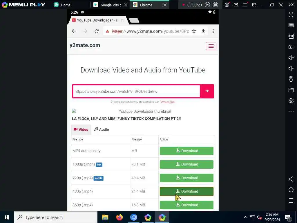Click the YouTube URL input field
Image resolution: width=297 pixels, height=223 pixels.
136,91
